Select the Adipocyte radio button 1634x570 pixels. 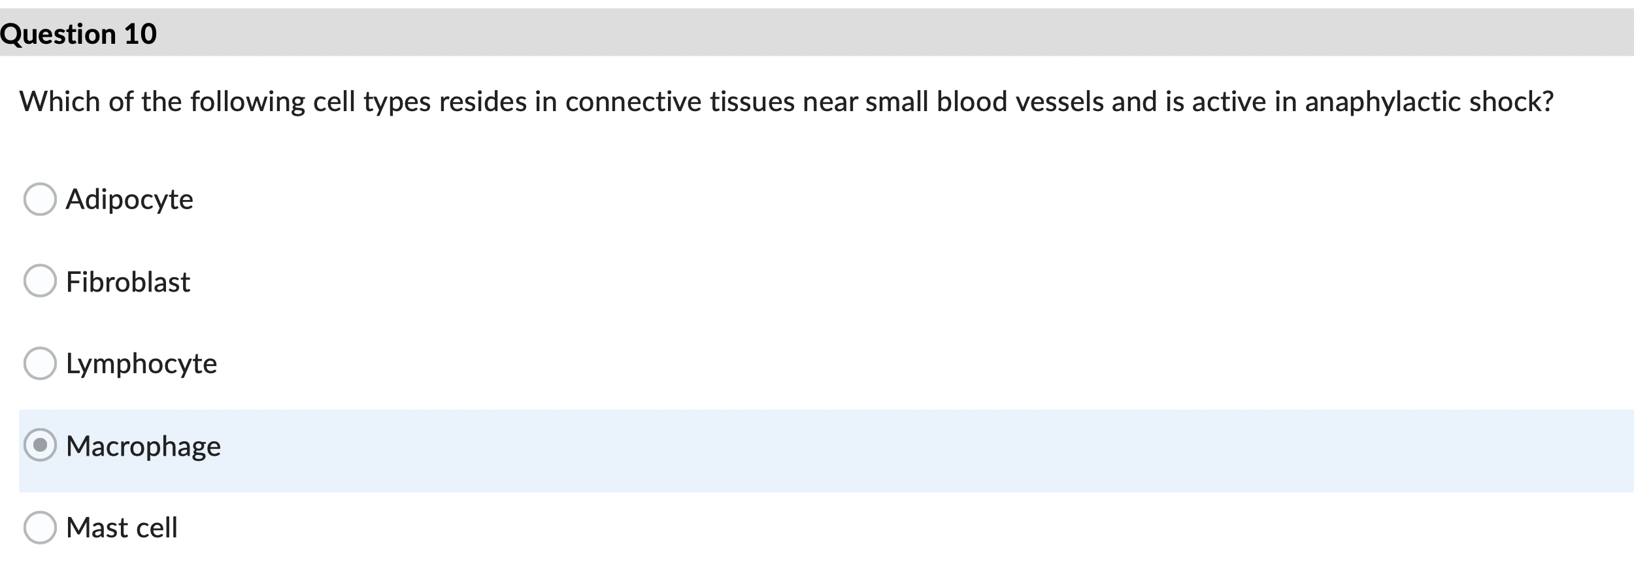pyautogui.click(x=41, y=199)
